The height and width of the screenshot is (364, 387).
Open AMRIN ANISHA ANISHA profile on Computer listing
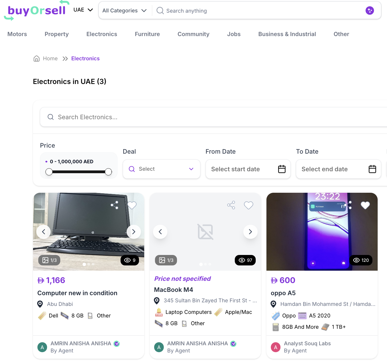click(81, 343)
